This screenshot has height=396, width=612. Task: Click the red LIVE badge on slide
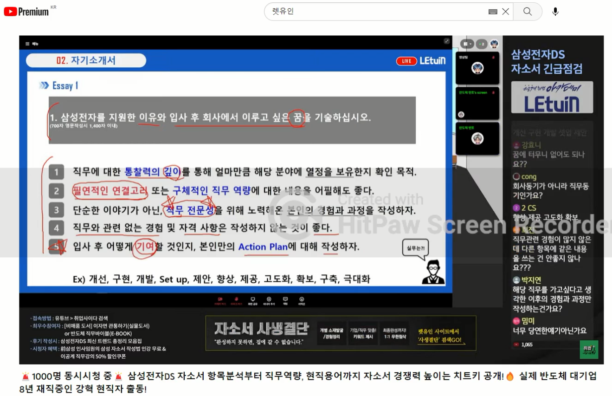406,61
